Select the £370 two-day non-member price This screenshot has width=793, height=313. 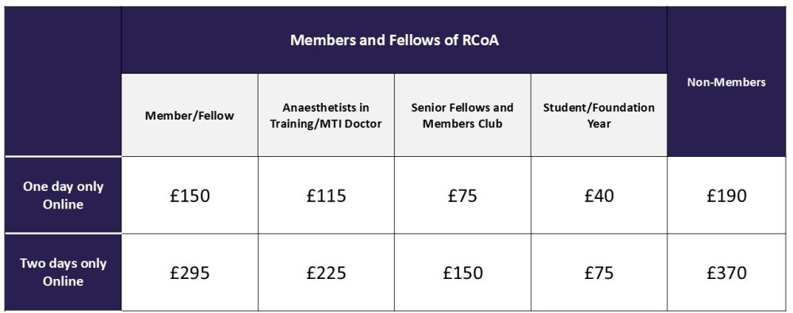tap(726, 273)
